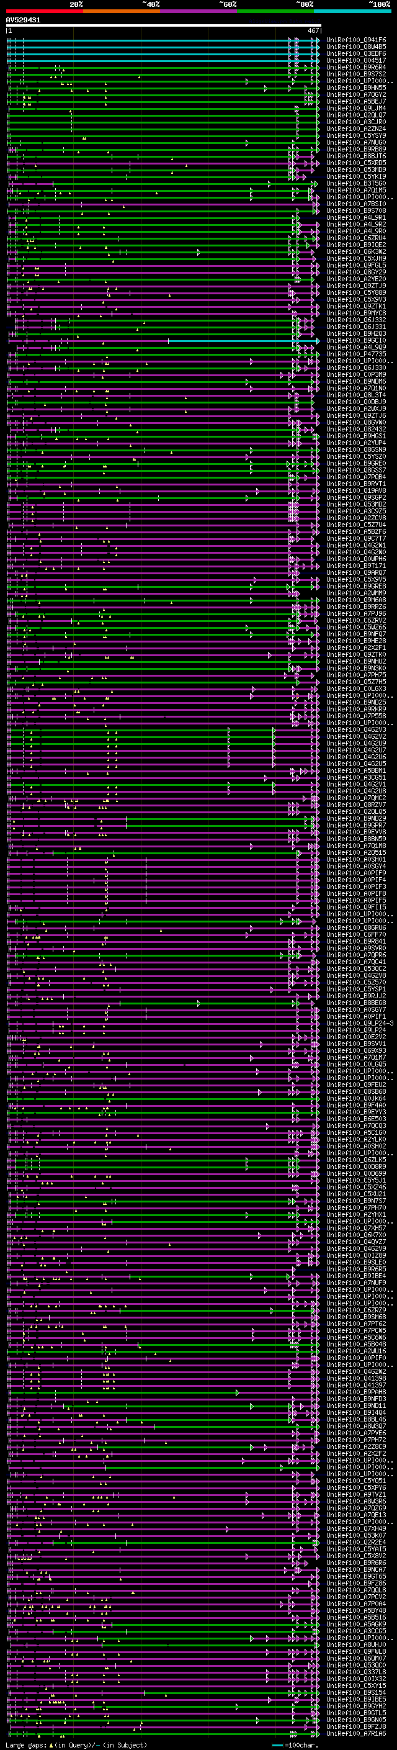Select UniRef100_B6E503 label
Viewport: 397px width, 1750px height.
(356, 1119)
